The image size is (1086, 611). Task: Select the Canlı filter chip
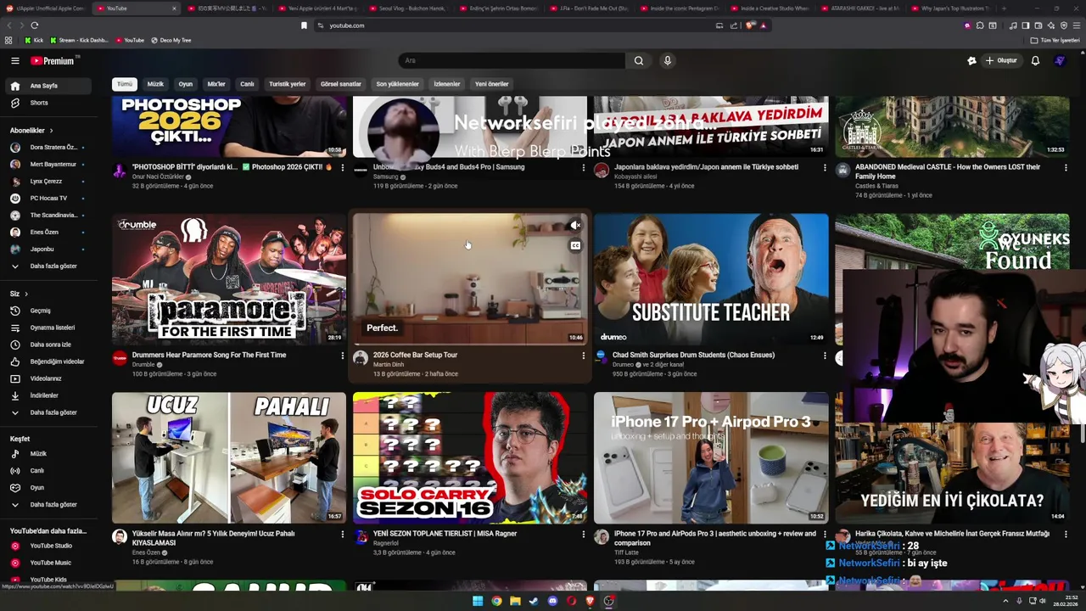pyautogui.click(x=247, y=84)
